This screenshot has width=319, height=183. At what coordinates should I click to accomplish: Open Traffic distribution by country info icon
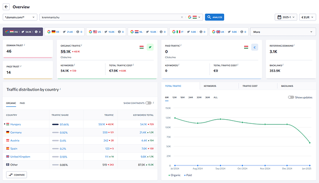(60, 89)
